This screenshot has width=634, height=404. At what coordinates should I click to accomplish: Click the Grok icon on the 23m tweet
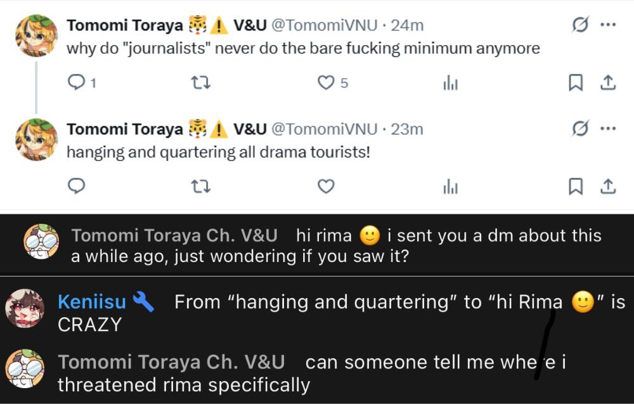tap(579, 129)
